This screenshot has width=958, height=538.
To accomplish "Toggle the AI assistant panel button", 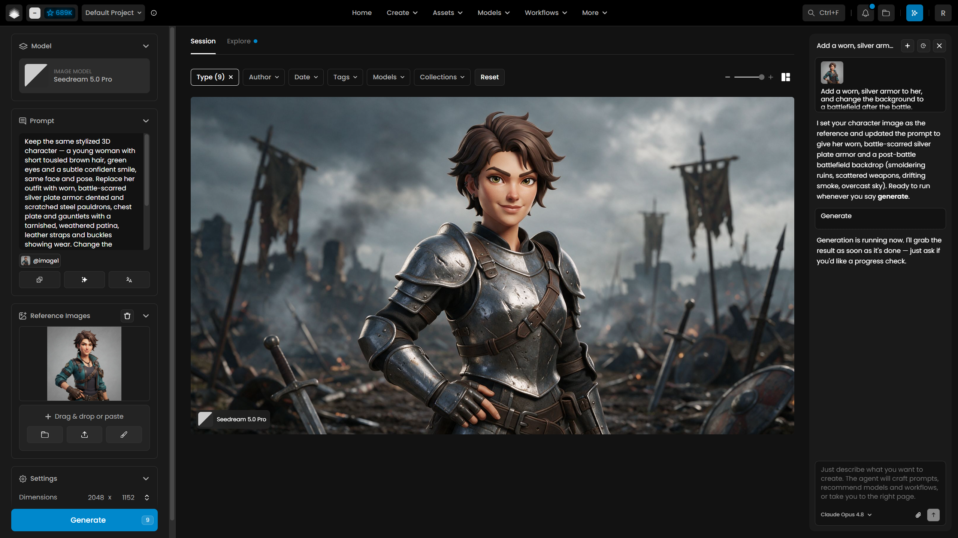I will (914, 13).
